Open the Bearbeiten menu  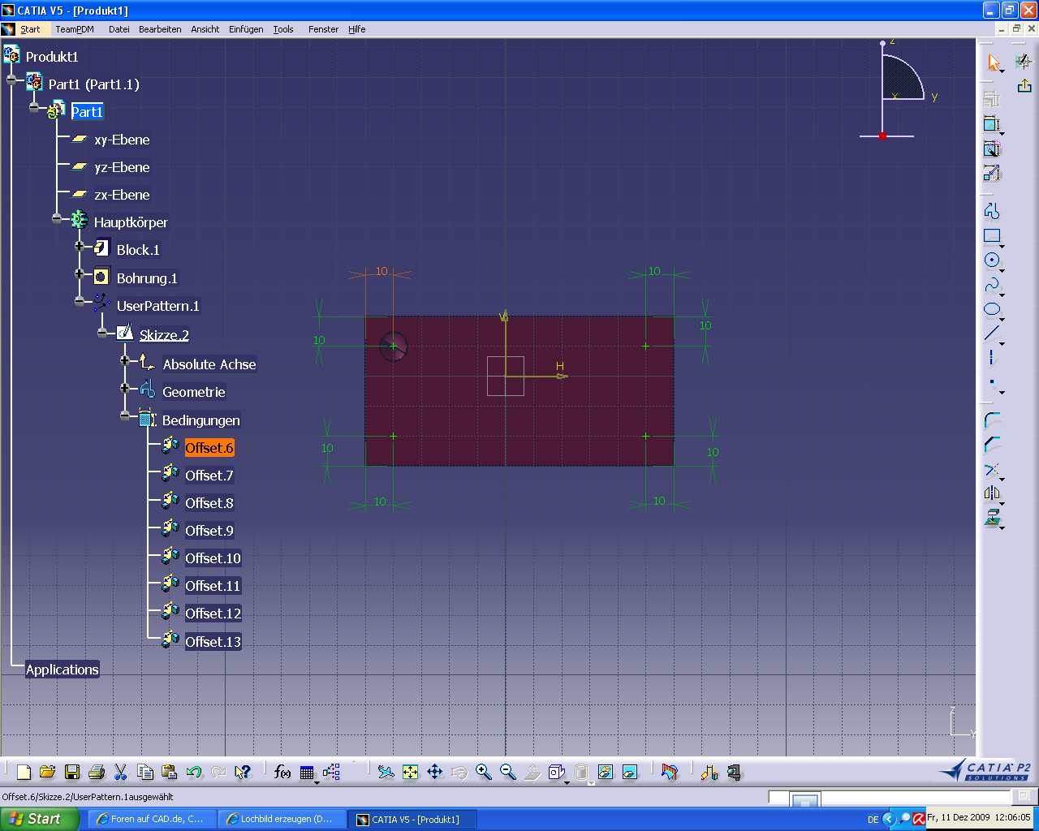(160, 29)
